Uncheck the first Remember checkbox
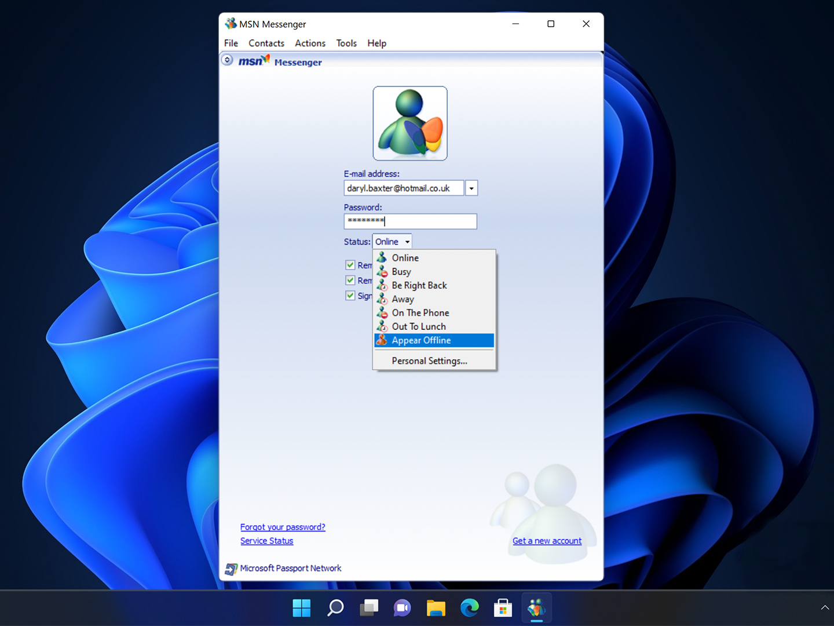 [x=350, y=265]
